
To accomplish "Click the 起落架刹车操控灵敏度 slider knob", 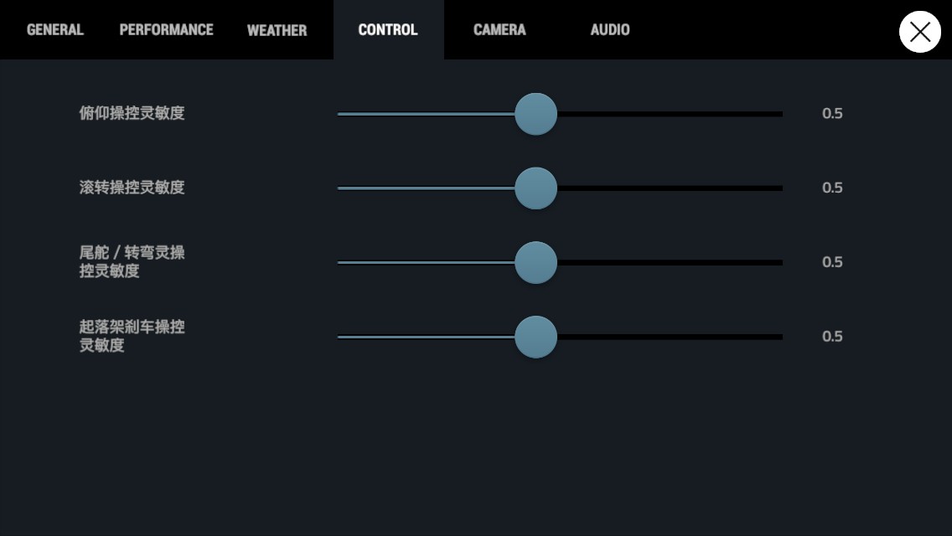I will click(x=536, y=337).
